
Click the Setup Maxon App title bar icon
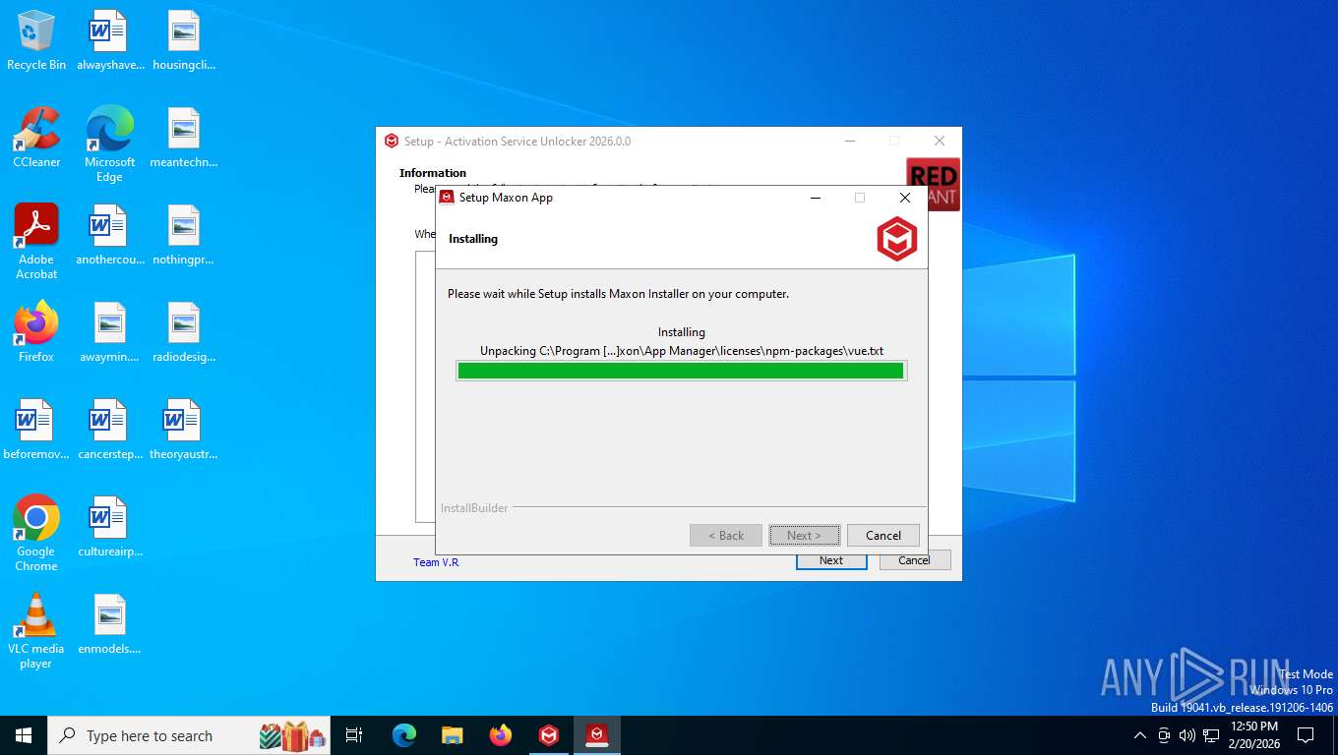447,198
